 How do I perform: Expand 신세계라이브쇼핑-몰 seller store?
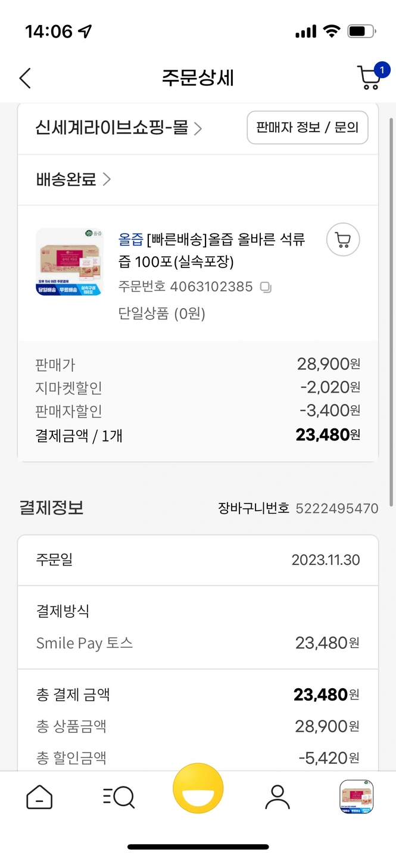pyautogui.click(x=119, y=128)
